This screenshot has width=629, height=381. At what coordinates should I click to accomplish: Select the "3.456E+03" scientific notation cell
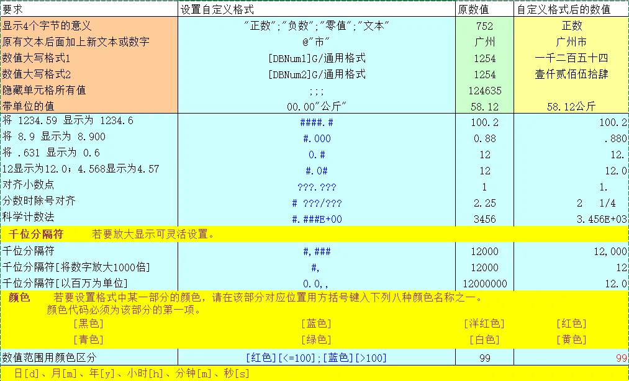point(571,219)
